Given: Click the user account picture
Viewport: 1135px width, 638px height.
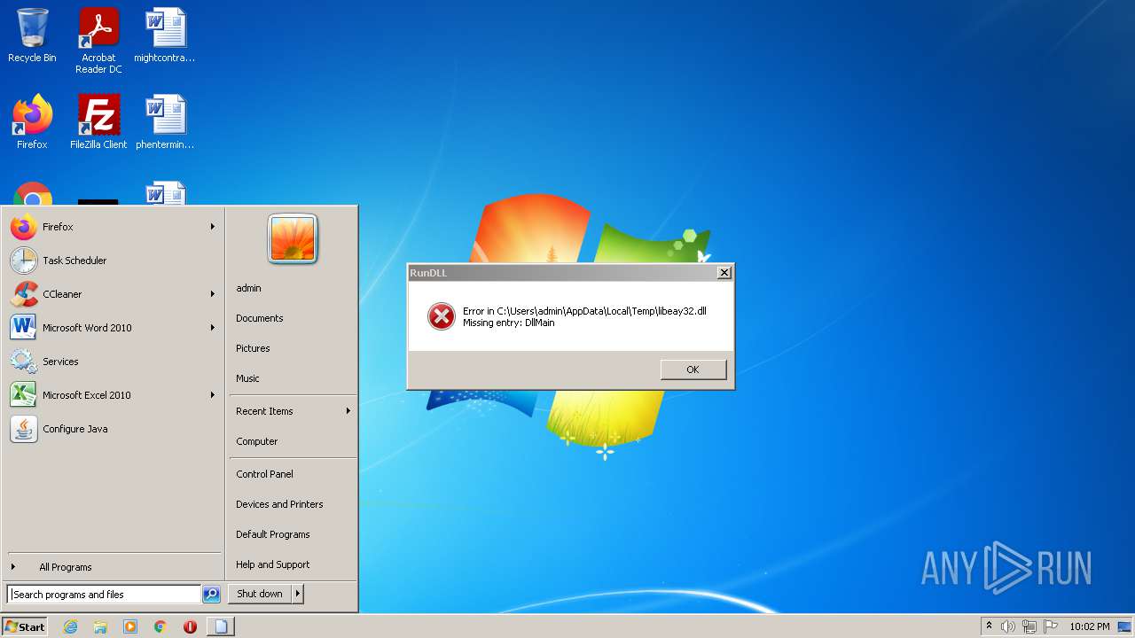Looking at the screenshot, I should click(x=293, y=239).
